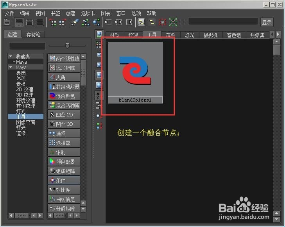Click the output connections icon
Viewport: 285px width, 227px height.
pos(129,22)
